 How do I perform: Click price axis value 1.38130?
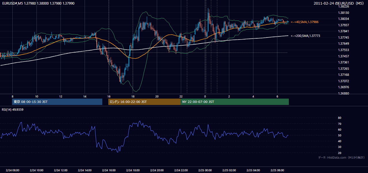click(343, 13)
